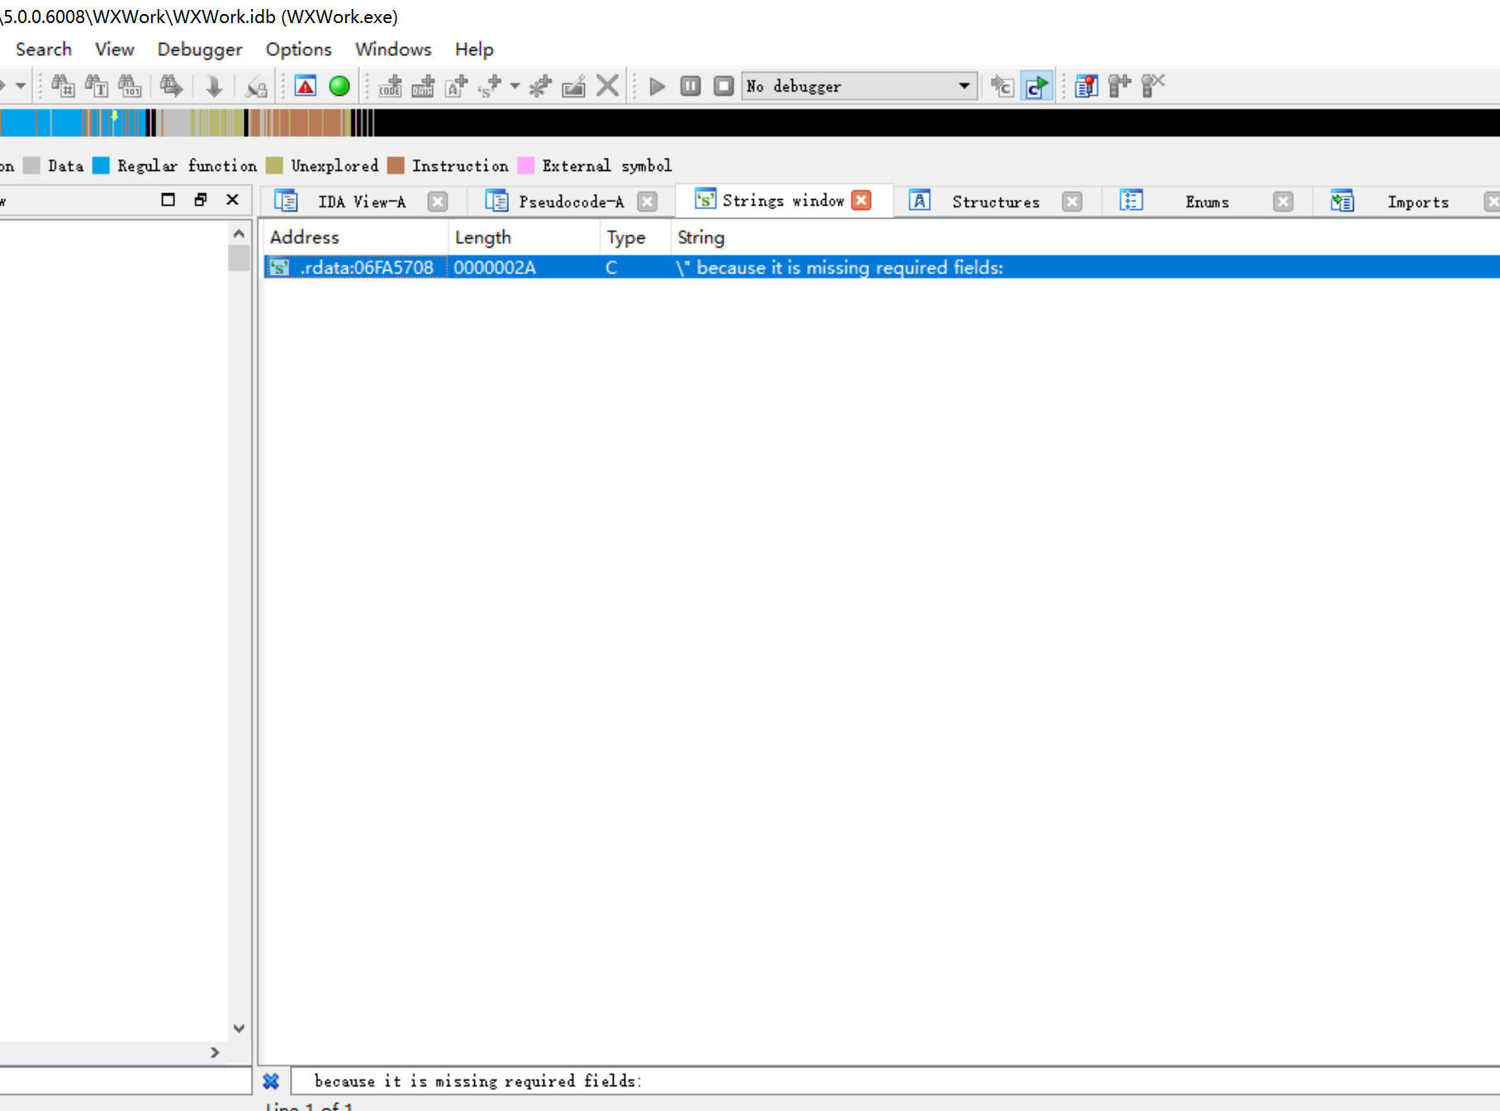This screenshot has width=1500, height=1111.
Task: Click the asterisk array creation icon
Action: (540, 86)
